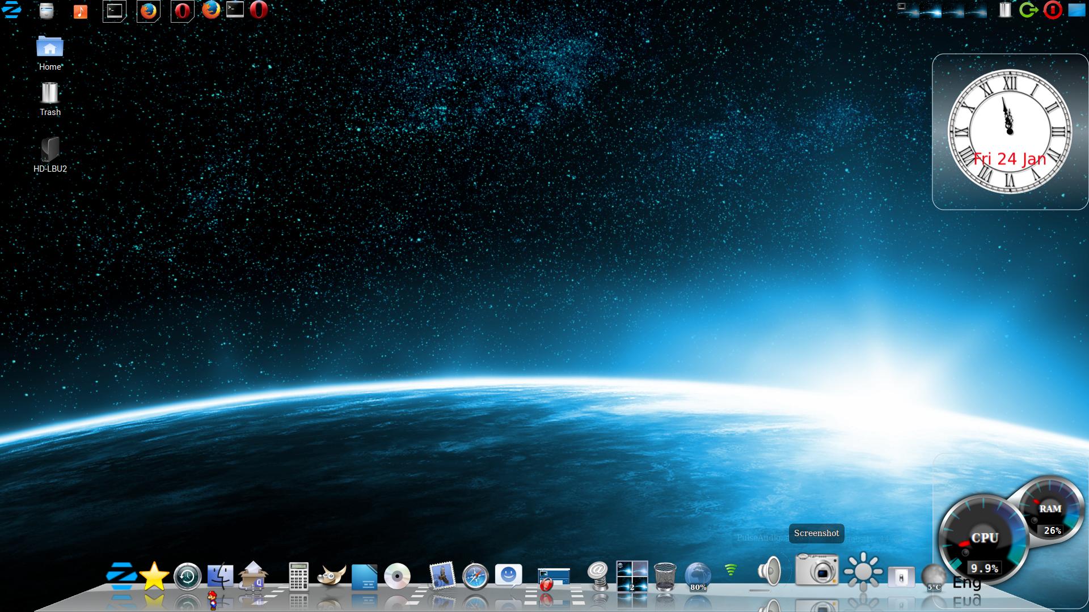The height and width of the screenshot is (612, 1089).
Task: Open the smiley chat messenger icon
Action: [508, 575]
